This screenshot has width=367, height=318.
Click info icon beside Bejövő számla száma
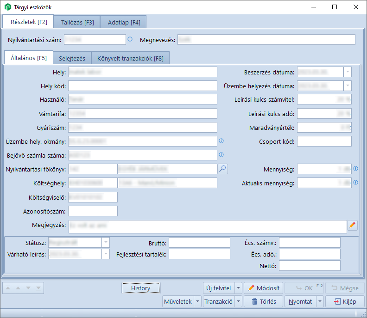[x=221, y=155]
